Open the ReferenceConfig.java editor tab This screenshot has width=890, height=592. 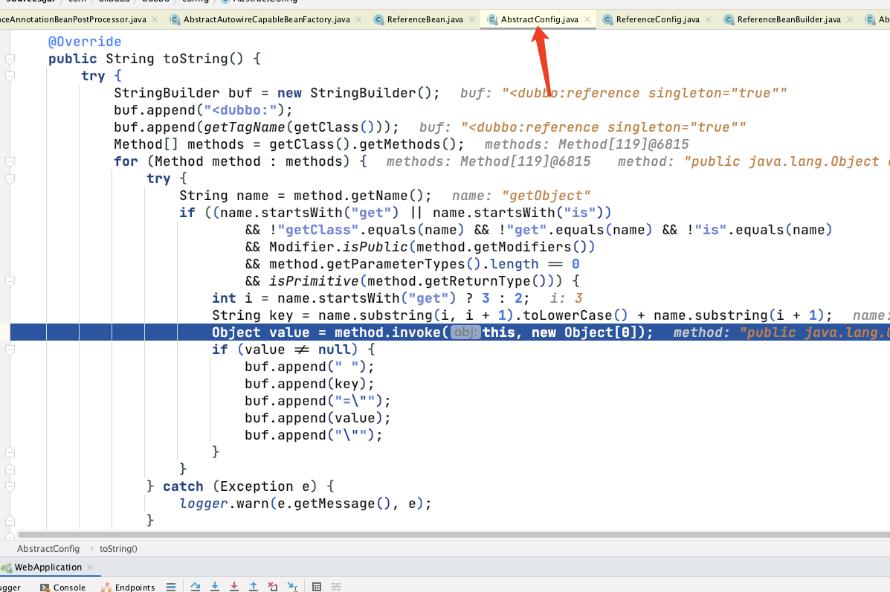coord(657,19)
